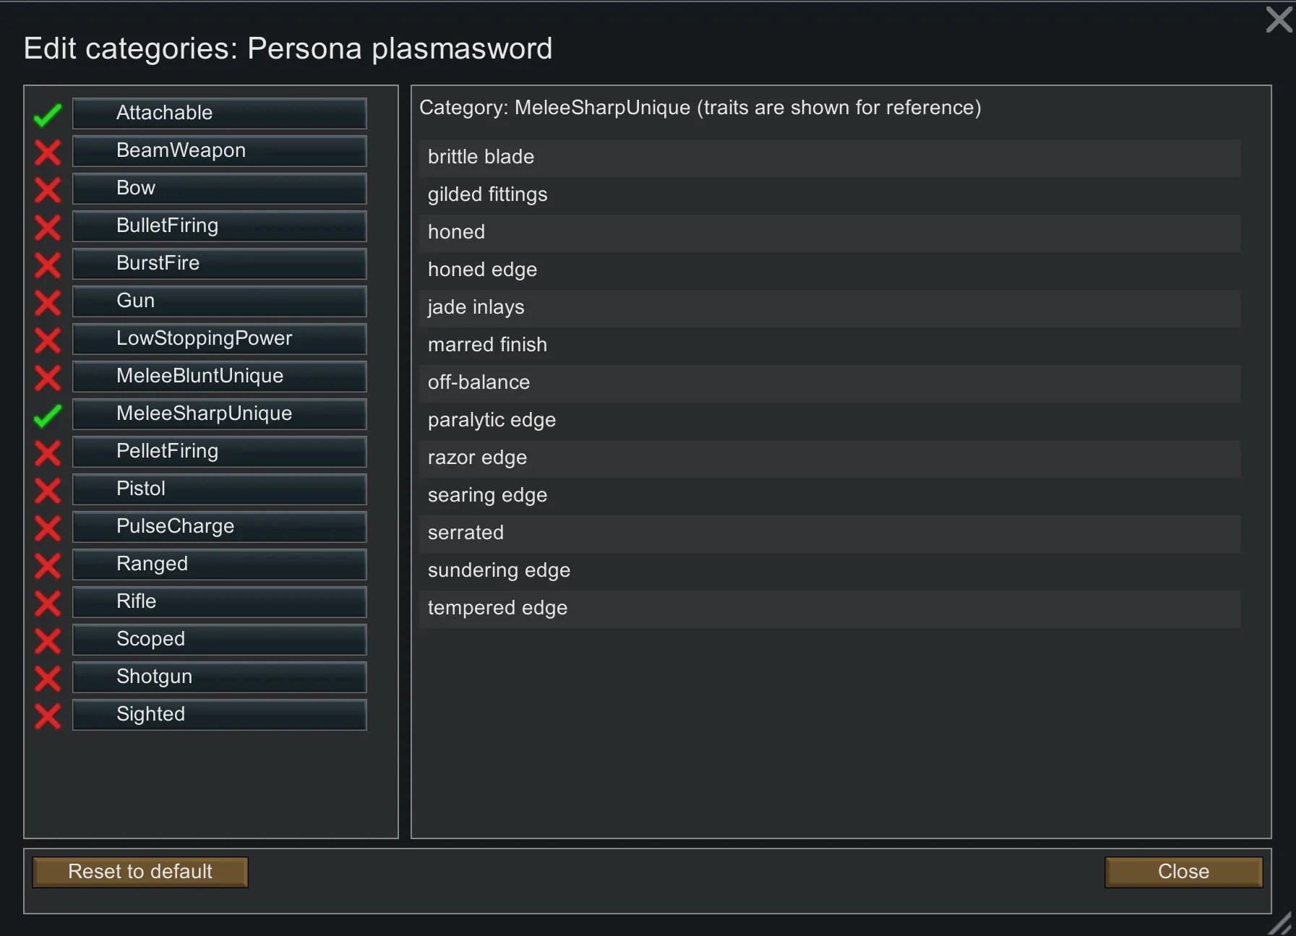The height and width of the screenshot is (936, 1296).
Task: Select the LowStoppingPower category button
Action: point(219,339)
